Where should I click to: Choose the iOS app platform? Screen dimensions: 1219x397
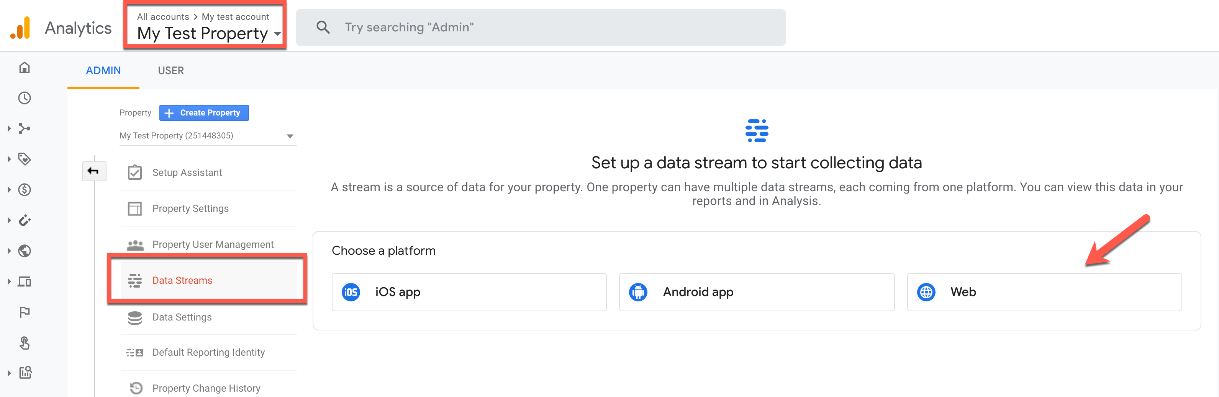[x=469, y=292]
